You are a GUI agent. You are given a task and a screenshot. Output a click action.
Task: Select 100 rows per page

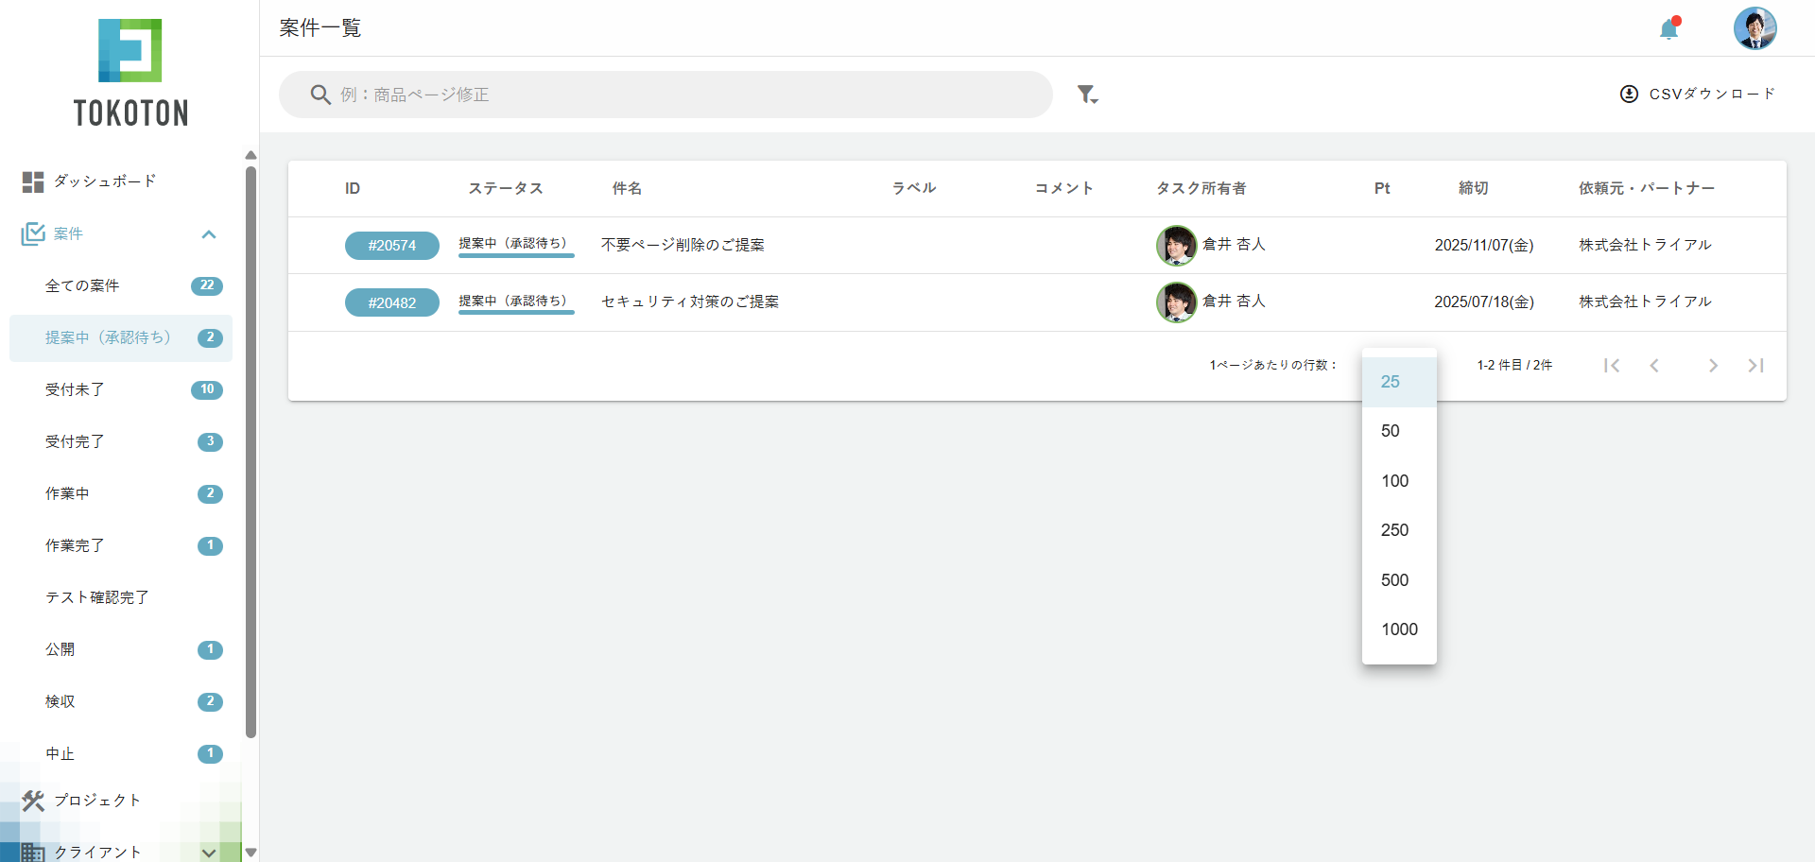pyautogui.click(x=1394, y=481)
